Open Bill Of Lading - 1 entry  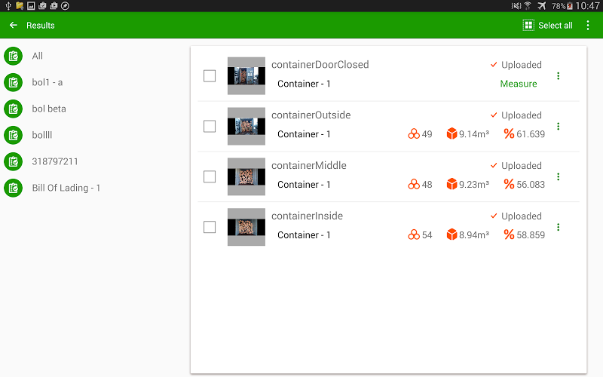[66, 188]
